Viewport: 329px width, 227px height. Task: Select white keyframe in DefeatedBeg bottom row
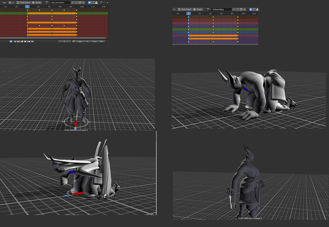(x=238, y=42)
